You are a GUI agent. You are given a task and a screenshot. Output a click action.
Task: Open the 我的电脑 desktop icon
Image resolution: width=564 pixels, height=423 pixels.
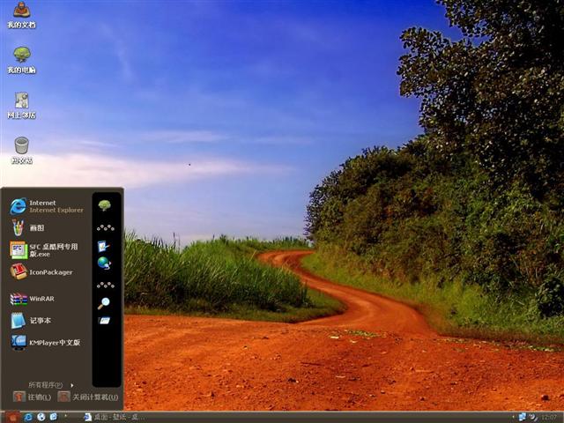coord(21,60)
